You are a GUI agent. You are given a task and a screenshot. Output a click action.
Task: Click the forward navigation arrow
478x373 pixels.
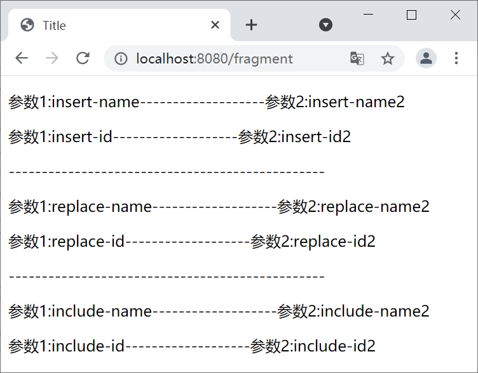52,58
